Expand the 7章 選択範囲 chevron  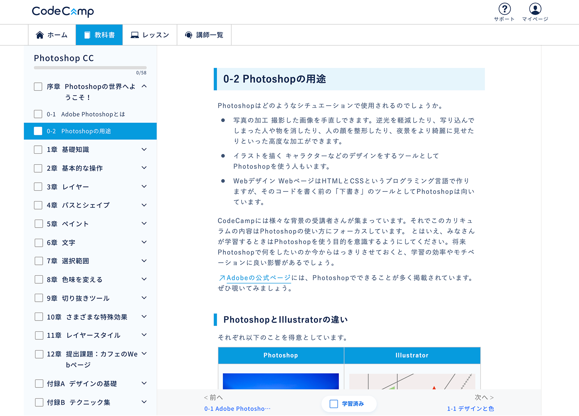144,260
